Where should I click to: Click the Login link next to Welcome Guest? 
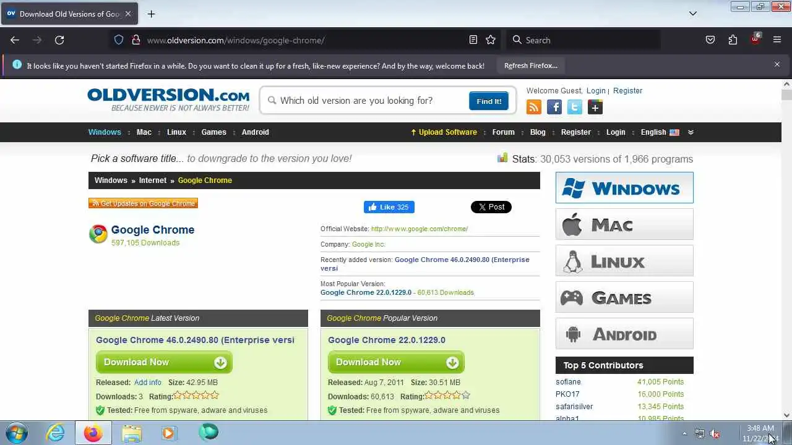click(596, 91)
